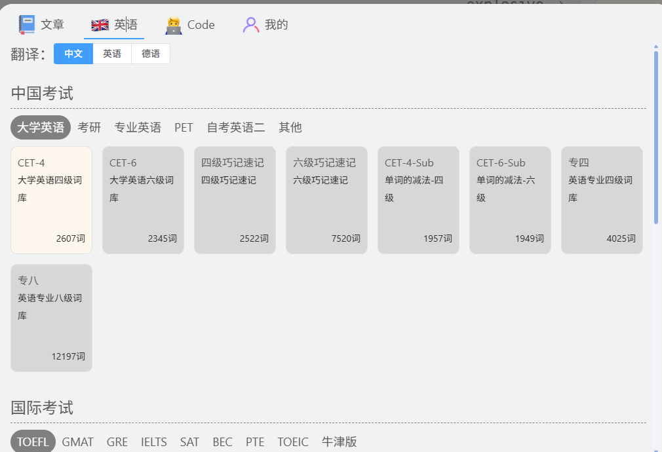
Task: Choose the 自考英语二 category
Action: pyautogui.click(x=236, y=128)
